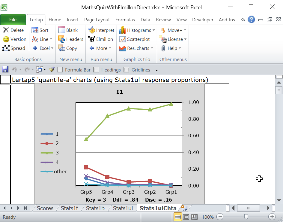Switch to the Review ribbon tab
The height and width of the screenshot is (222, 283).
pyautogui.click(x=163, y=20)
